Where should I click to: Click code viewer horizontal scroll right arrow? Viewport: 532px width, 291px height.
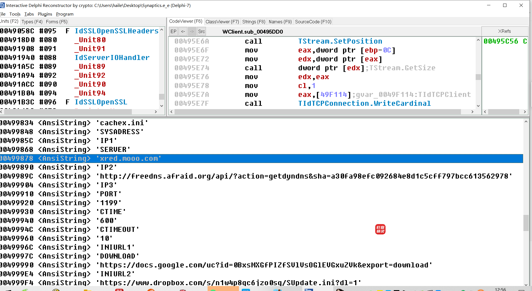coord(472,112)
